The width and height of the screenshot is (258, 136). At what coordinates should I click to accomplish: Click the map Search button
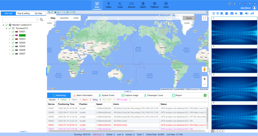(189, 18)
